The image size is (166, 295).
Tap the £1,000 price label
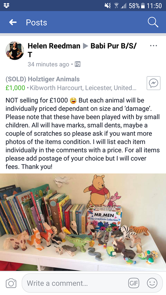tap(15, 88)
